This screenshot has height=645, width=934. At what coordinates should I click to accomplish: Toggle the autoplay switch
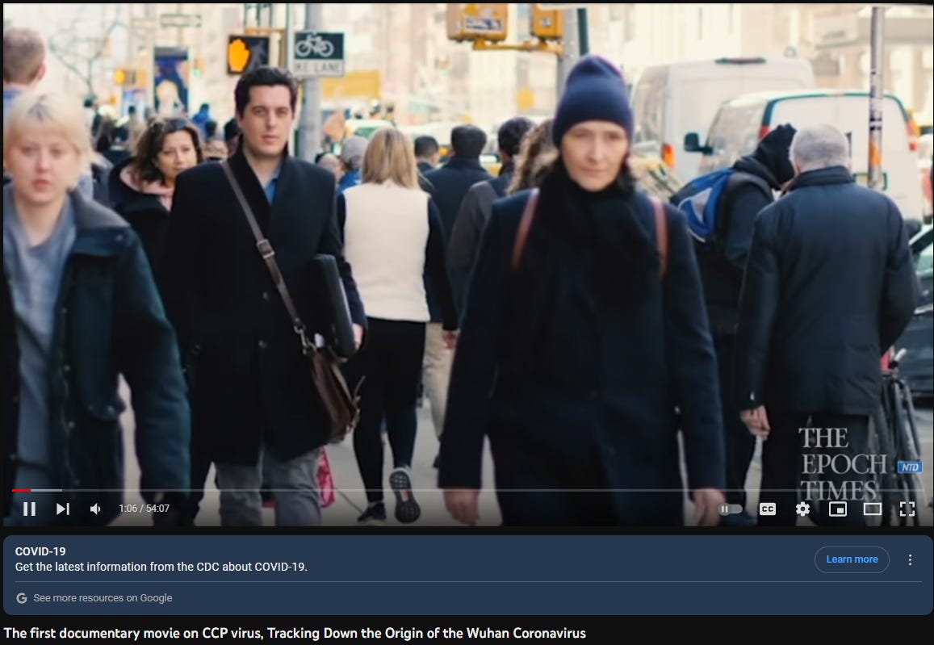731,509
